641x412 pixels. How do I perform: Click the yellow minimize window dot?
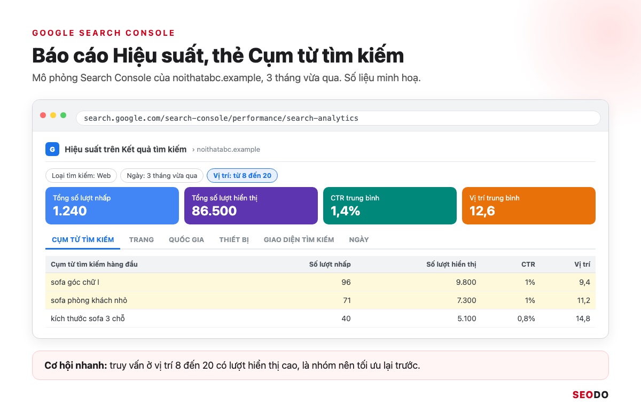pyautogui.click(x=53, y=115)
